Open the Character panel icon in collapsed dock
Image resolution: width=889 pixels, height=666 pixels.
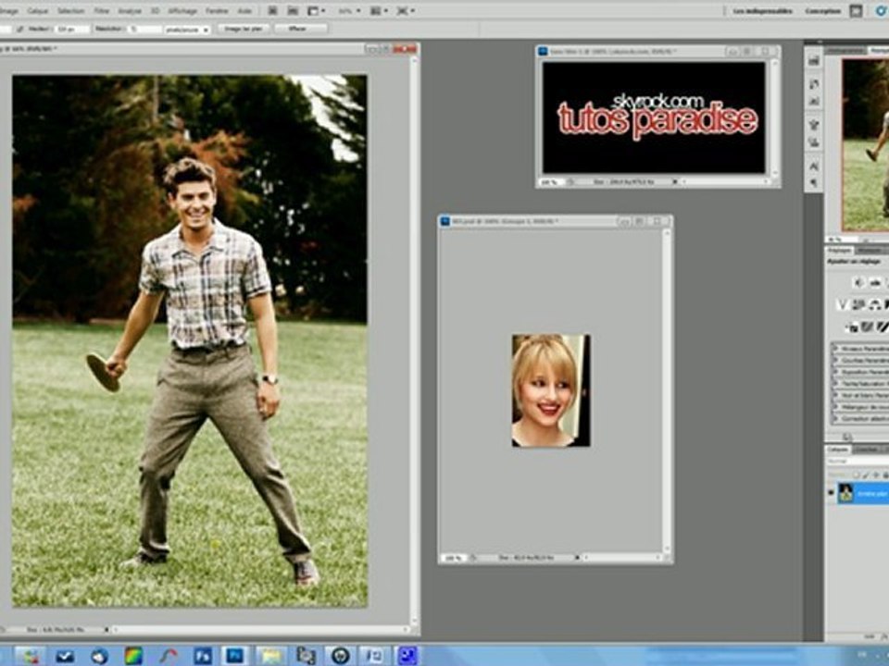click(x=814, y=166)
